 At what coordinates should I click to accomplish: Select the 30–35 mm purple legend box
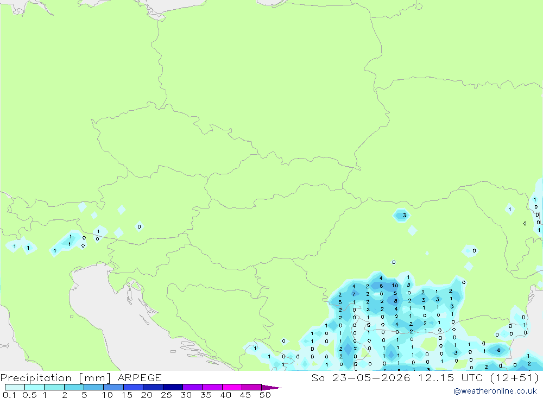pos(193,387)
